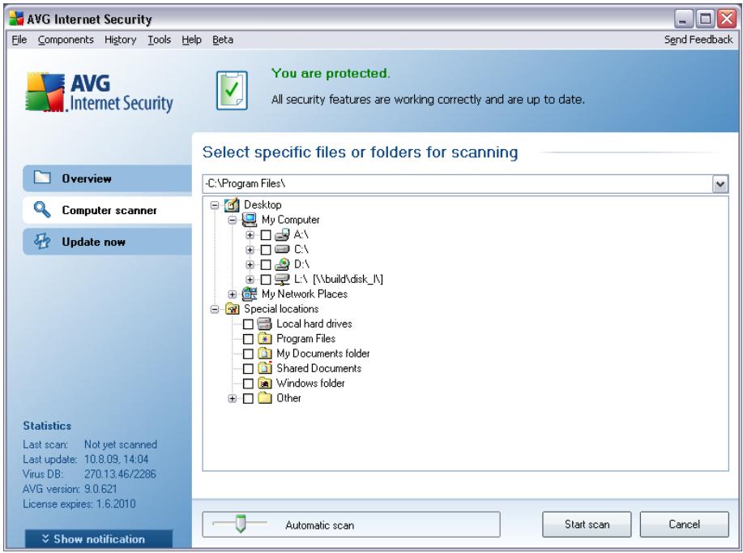Click the Local hard drives icon
Viewport: 743px width, 553px height.
[x=264, y=324]
